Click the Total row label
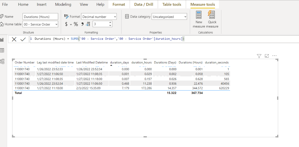This screenshot has height=147, width=299. tap(18, 93)
